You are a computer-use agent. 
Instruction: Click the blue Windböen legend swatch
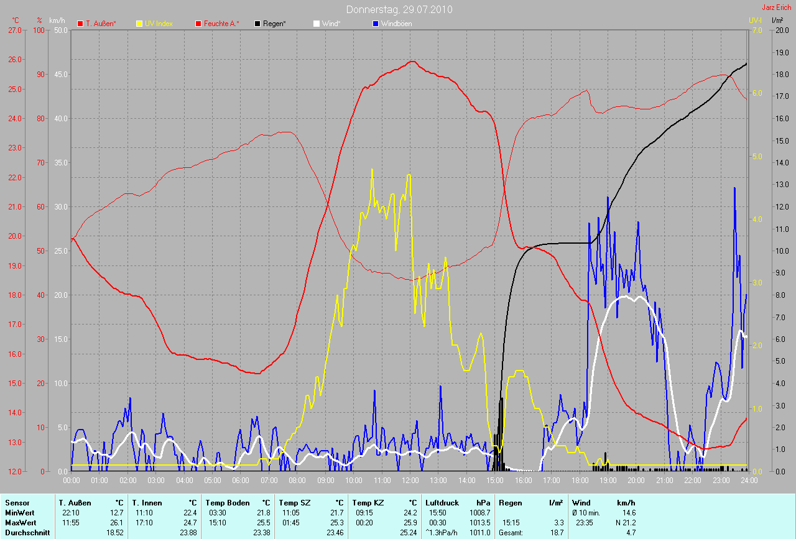[x=375, y=24]
